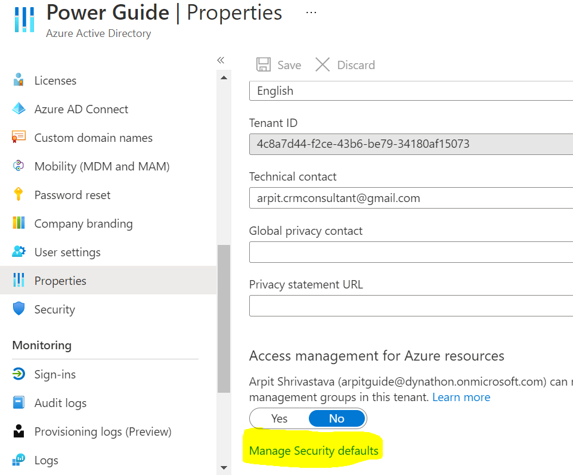Click the Security shield icon
This screenshot has width=573, height=475.
pos(18,309)
